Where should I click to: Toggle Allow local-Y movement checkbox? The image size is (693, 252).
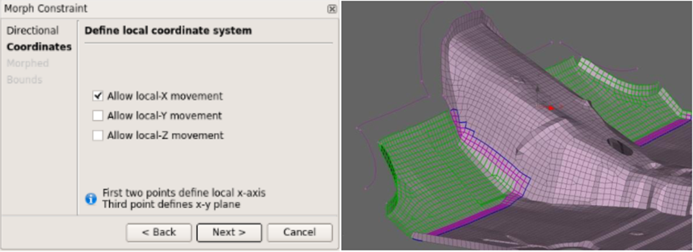tap(98, 115)
